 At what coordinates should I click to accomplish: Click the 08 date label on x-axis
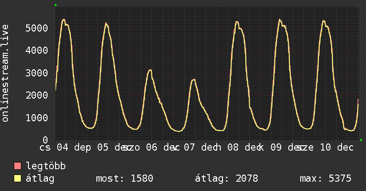(x=233, y=147)
